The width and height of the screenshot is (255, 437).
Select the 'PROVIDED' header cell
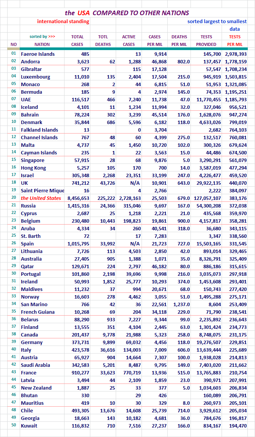tap(206, 44)
